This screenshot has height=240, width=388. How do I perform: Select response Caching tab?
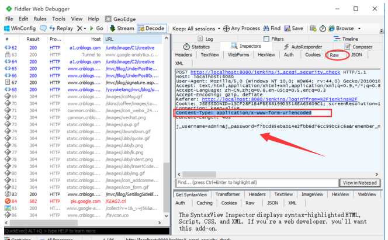(205, 203)
